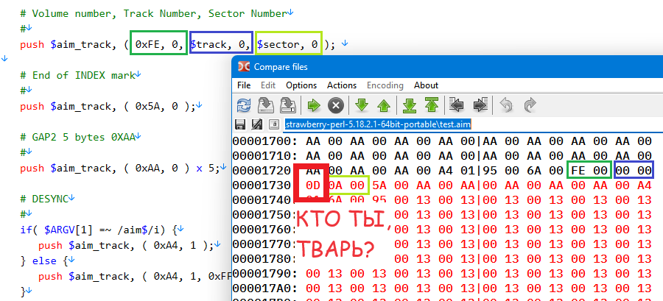Open the File menu
The height and width of the screenshot is (301, 663).
[244, 85]
